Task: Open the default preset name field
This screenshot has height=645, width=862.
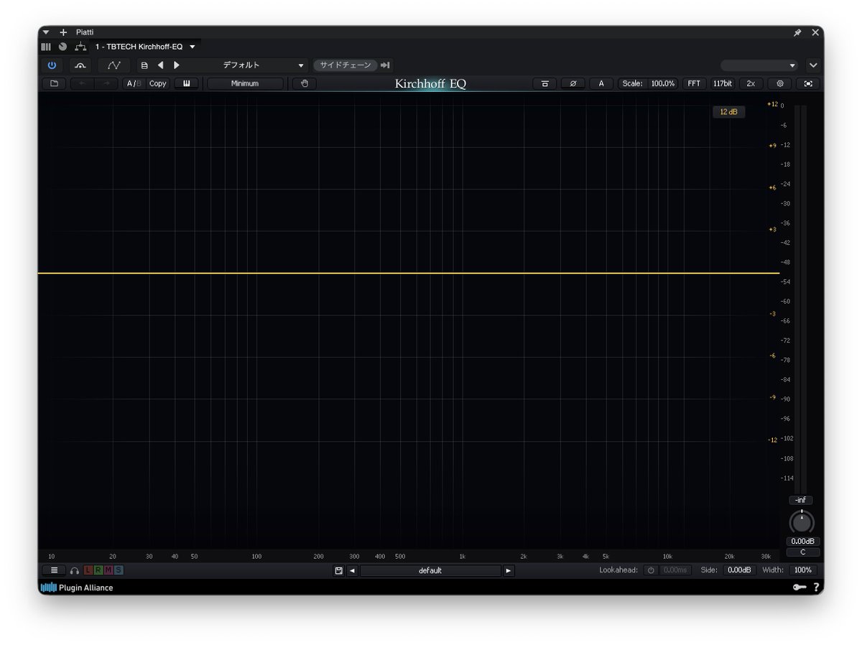Action: click(x=430, y=570)
